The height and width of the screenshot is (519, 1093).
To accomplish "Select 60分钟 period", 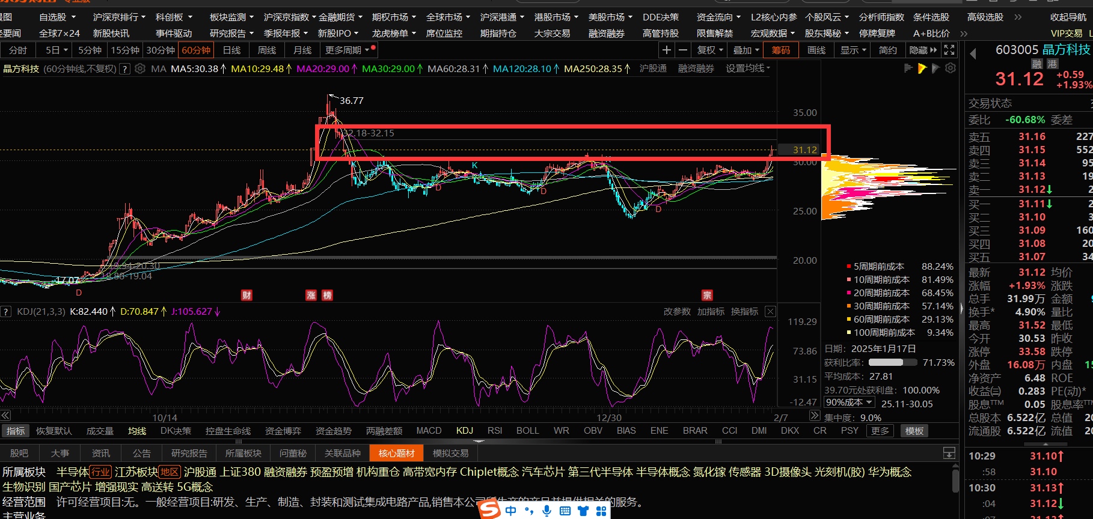I will (196, 50).
